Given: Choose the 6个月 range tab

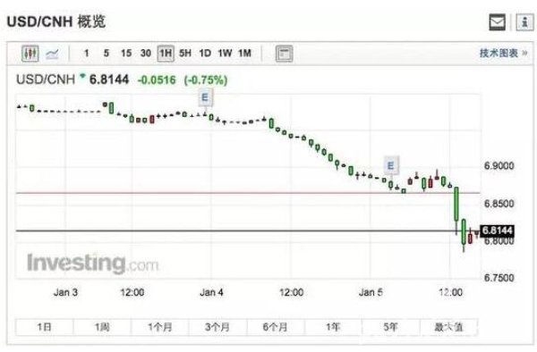Looking at the screenshot, I should click(276, 327).
